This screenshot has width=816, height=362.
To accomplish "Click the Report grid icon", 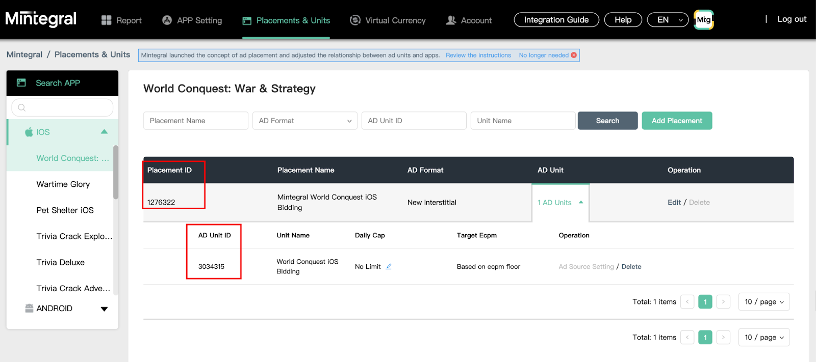I will [106, 20].
